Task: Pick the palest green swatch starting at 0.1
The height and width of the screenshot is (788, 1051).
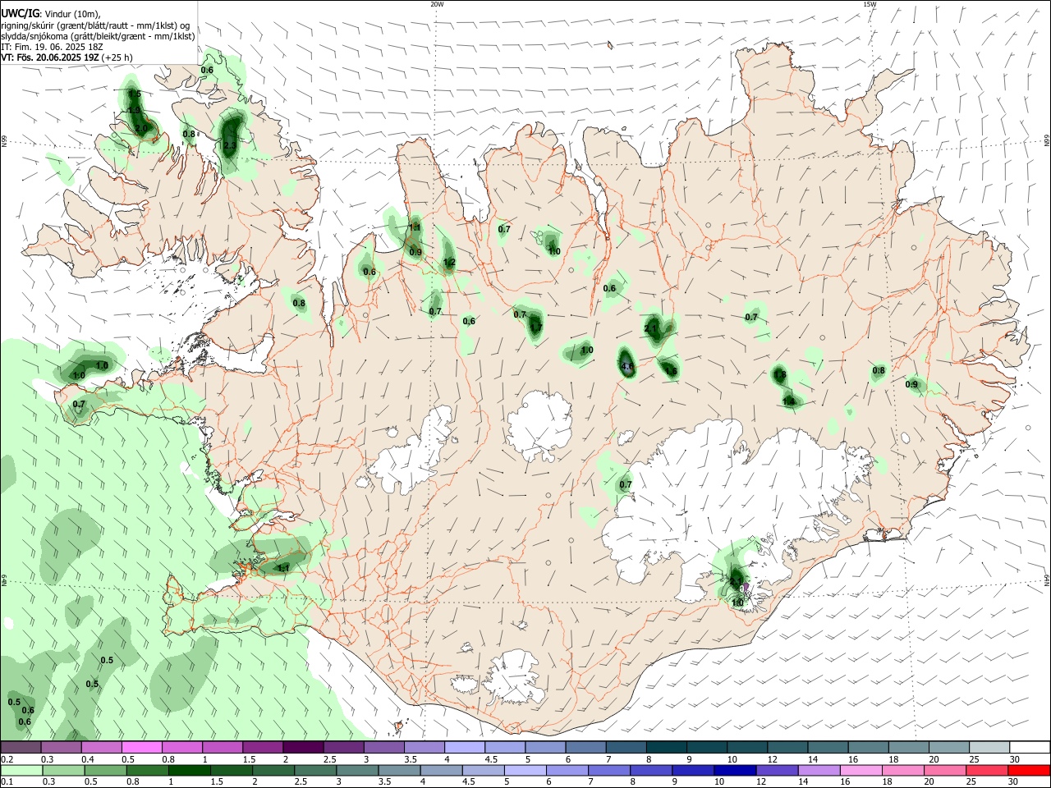Action: [21, 770]
